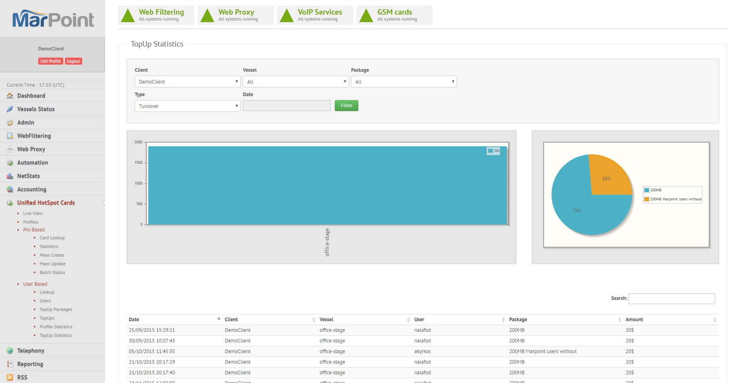Click the Unified HotSpot Cards icon
738x383 pixels.
click(x=10, y=203)
